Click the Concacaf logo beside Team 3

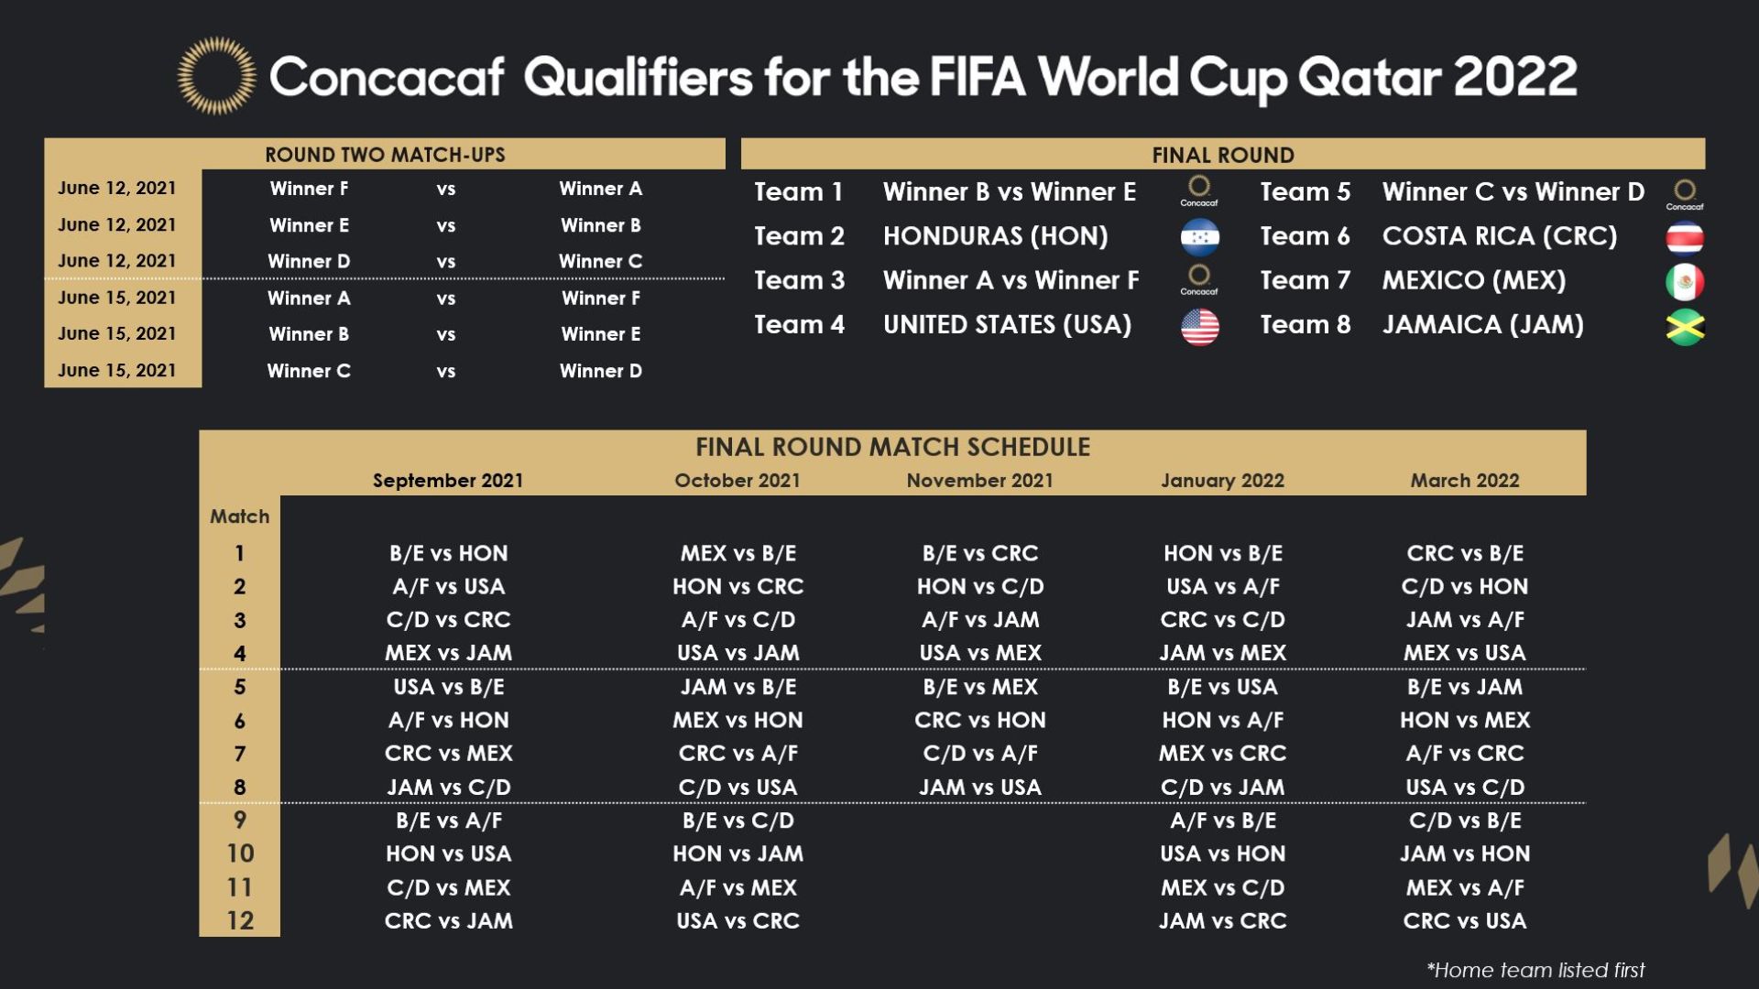coord(1198,279)
